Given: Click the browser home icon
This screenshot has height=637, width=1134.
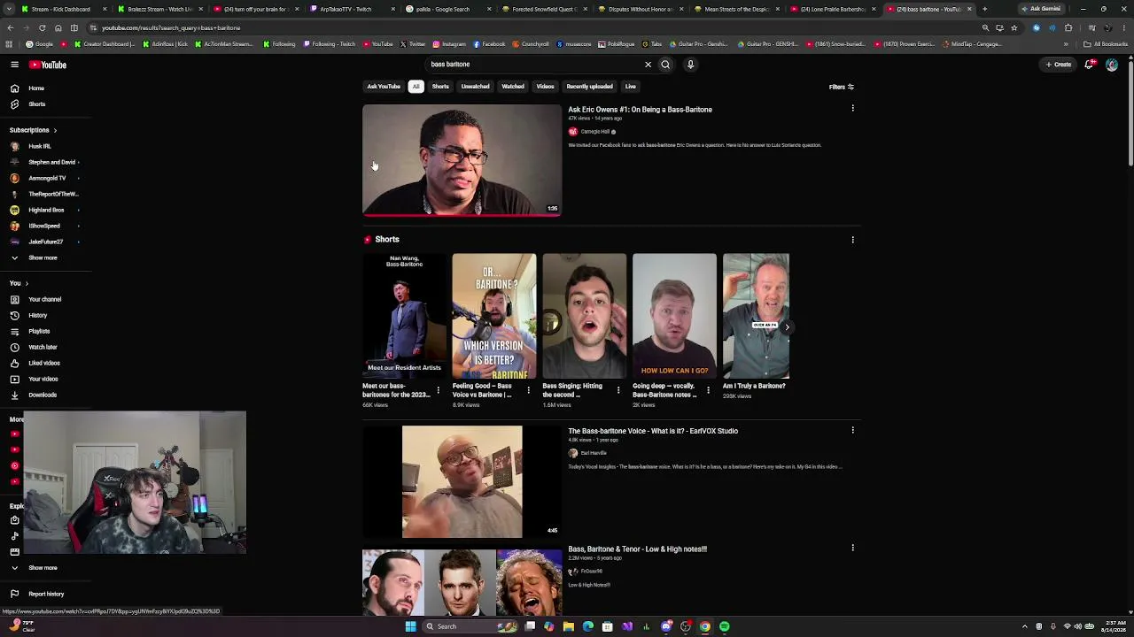Looking at the screenshot, I should coord(58,27).
